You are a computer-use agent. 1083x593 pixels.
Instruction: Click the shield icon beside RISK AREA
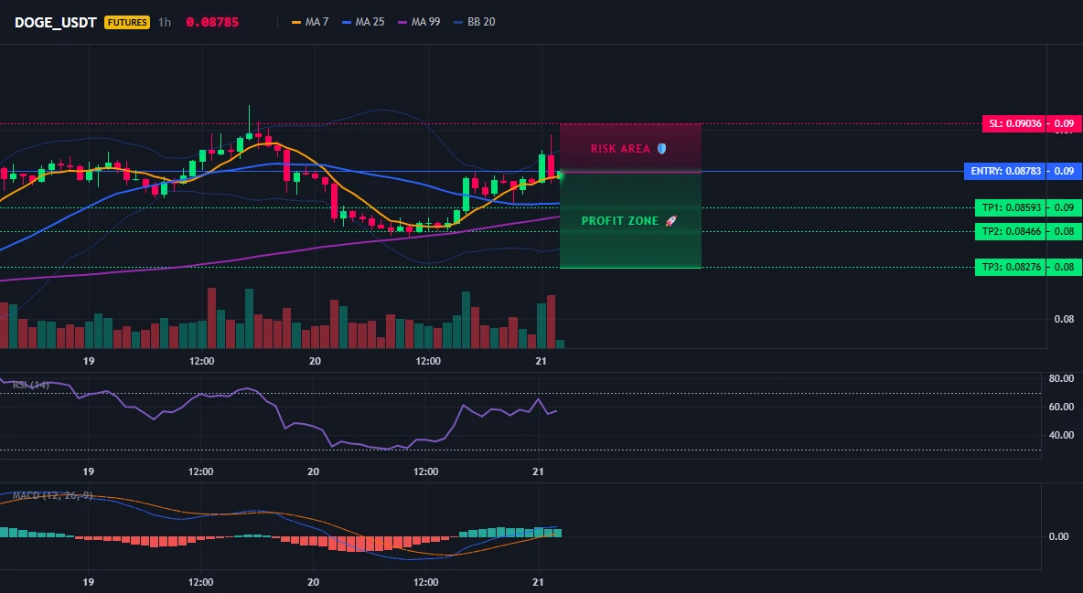661,148
